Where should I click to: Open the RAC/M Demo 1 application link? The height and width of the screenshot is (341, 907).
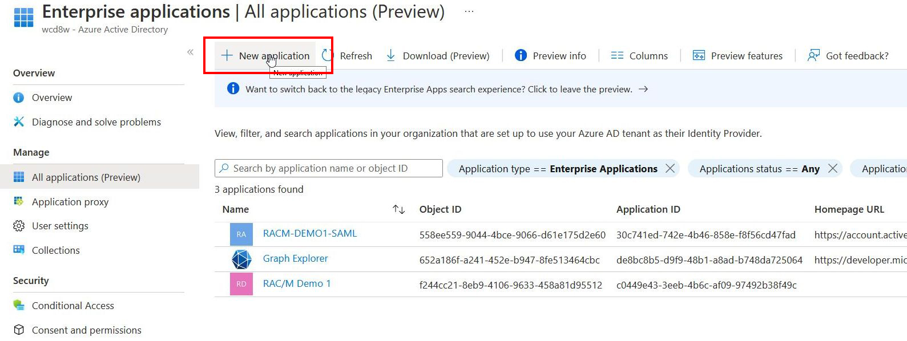point(297,283)
